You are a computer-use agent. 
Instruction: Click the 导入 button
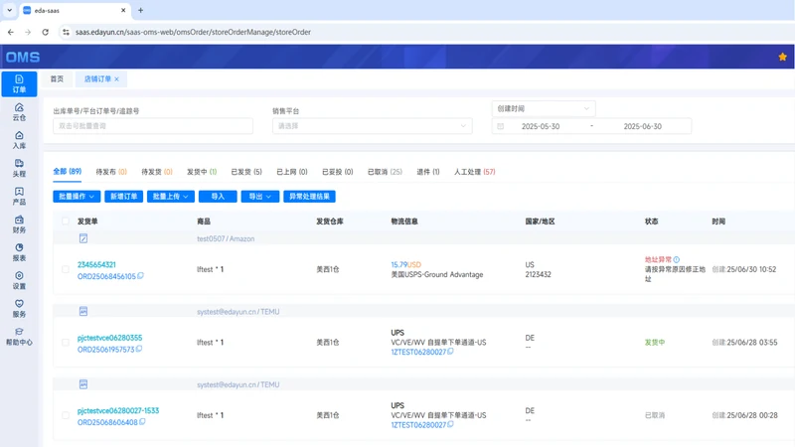click(x=218, y=196)
